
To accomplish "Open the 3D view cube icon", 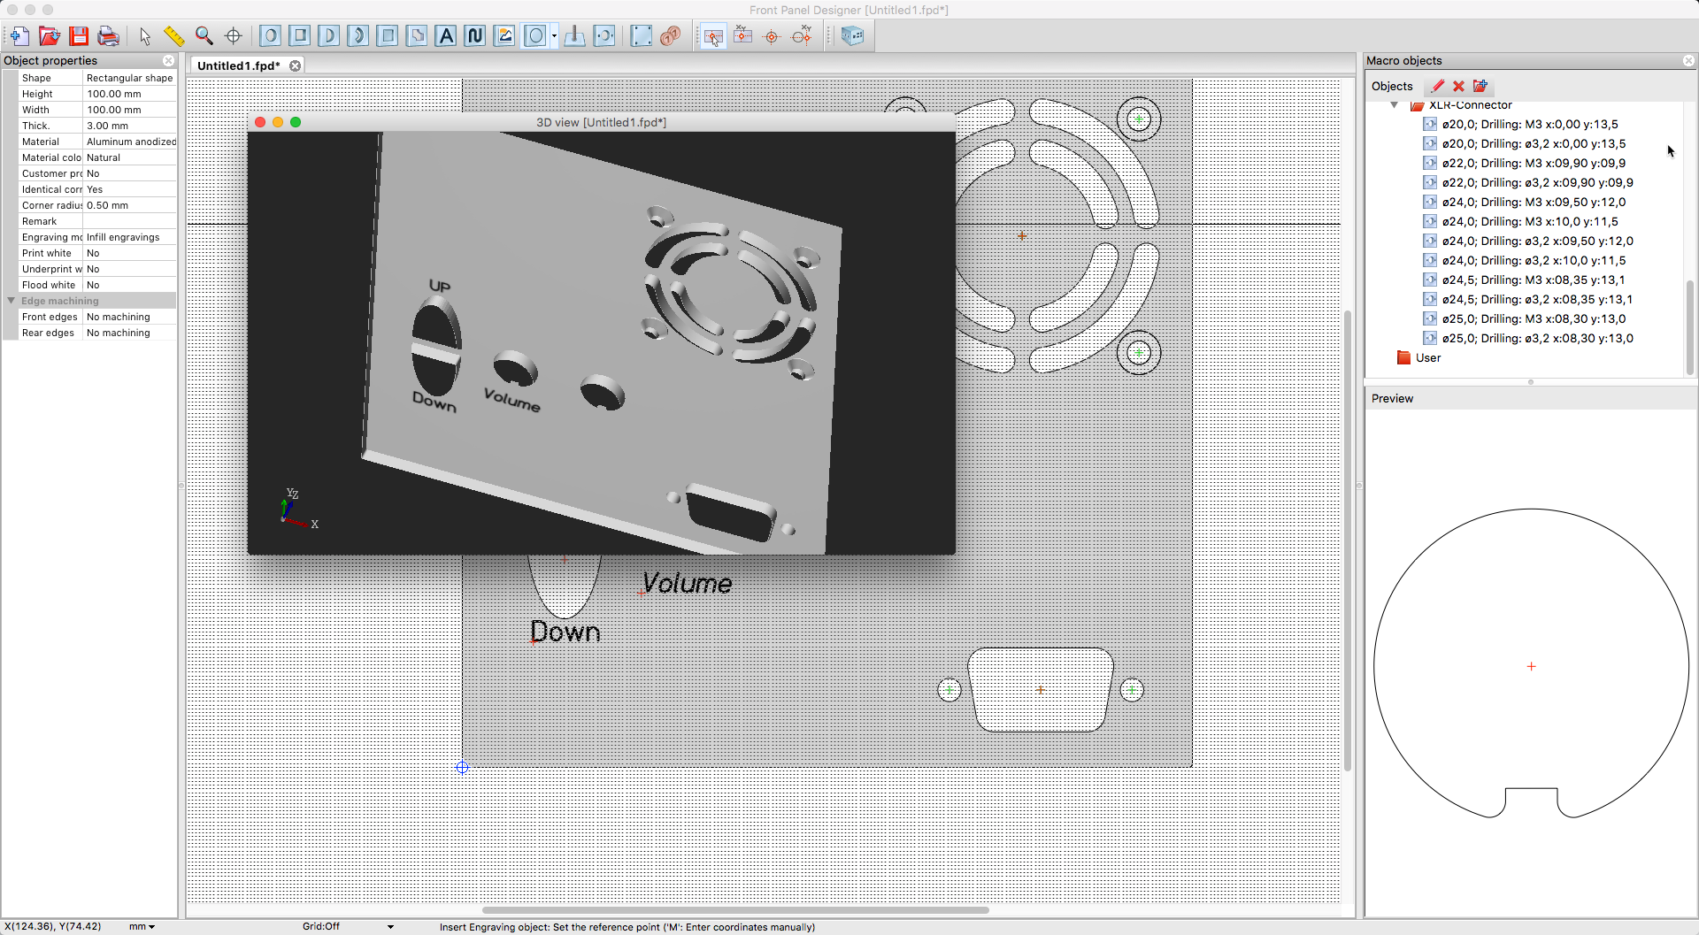I will click(853, 36).
